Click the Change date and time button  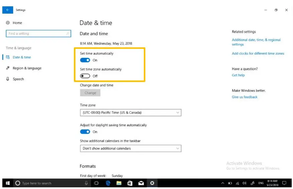(90, 93)
